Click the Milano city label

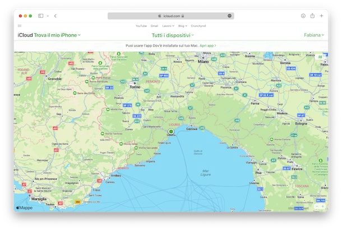point(204,62)
